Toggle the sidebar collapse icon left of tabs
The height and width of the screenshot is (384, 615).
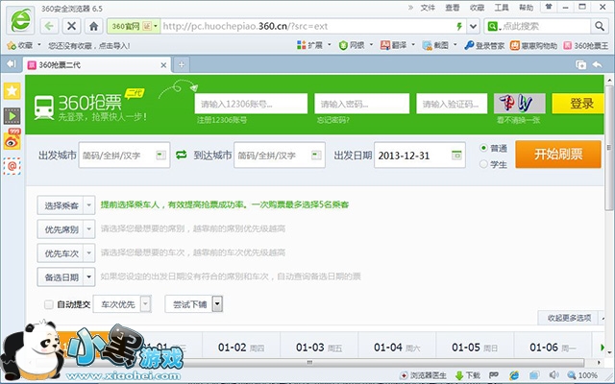[12, 64]
